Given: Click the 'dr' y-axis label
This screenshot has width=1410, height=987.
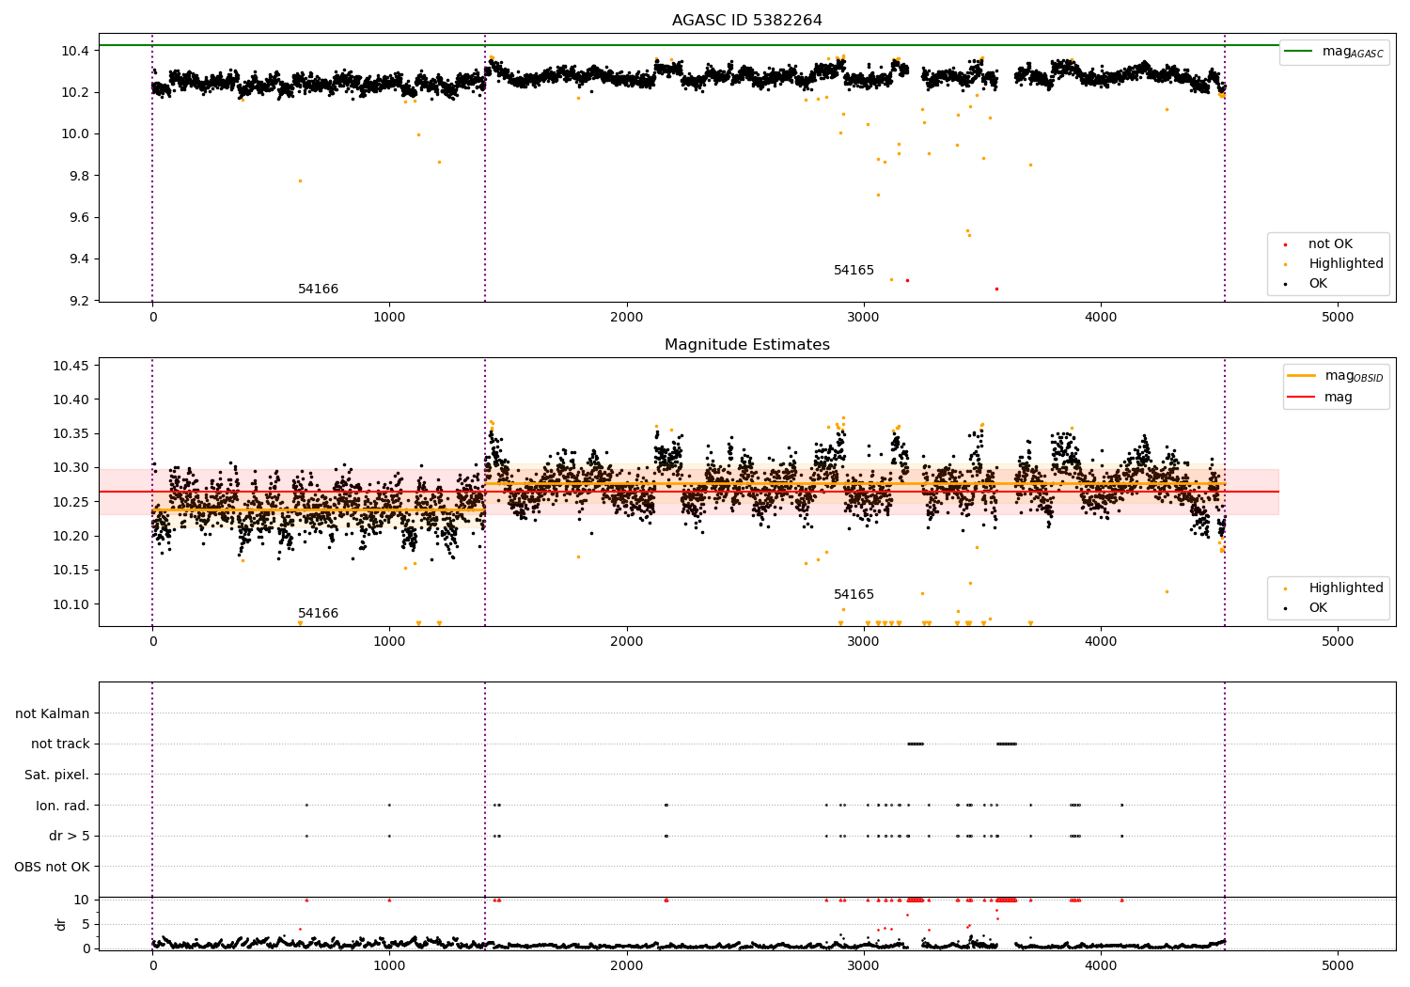Looking at the screenshot, I should (x=61, y=924).
